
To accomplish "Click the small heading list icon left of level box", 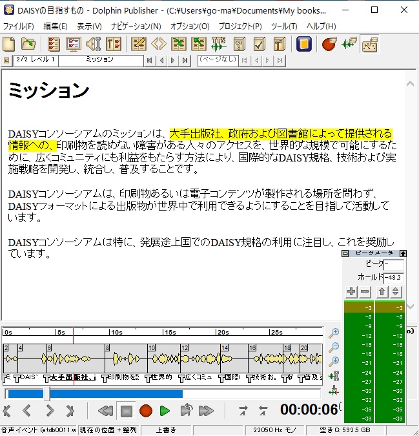I will 6,60.
